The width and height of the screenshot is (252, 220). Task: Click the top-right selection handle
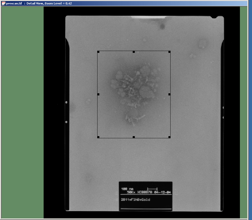tap(169, 52)
